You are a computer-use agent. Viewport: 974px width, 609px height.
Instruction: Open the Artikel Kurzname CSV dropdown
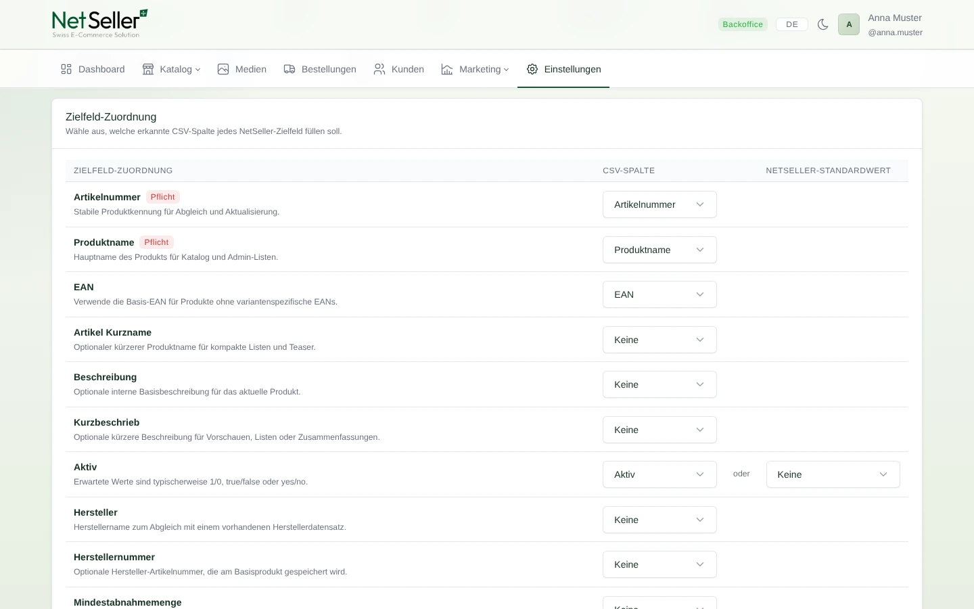click(659, 340)
